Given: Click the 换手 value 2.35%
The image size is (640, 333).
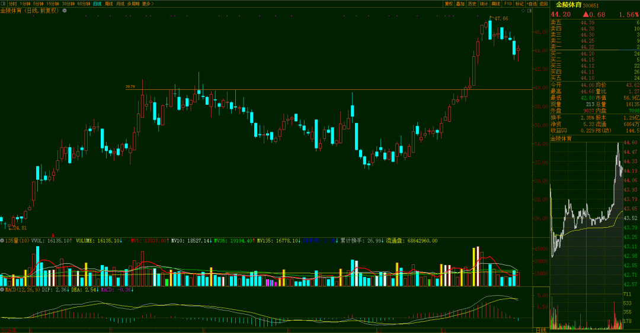Looking at the screenshot, I should coord(587,118).
